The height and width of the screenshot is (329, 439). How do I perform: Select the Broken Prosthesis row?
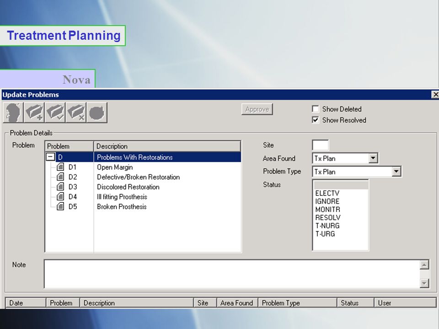[143, 207]
